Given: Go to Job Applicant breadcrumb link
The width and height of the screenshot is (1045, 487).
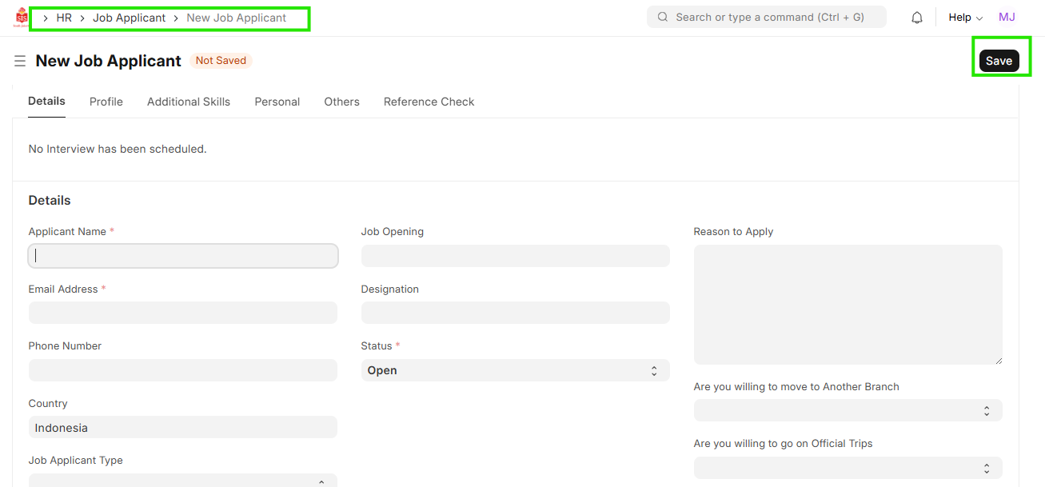Looking at the screenshot, I should 130,18.
